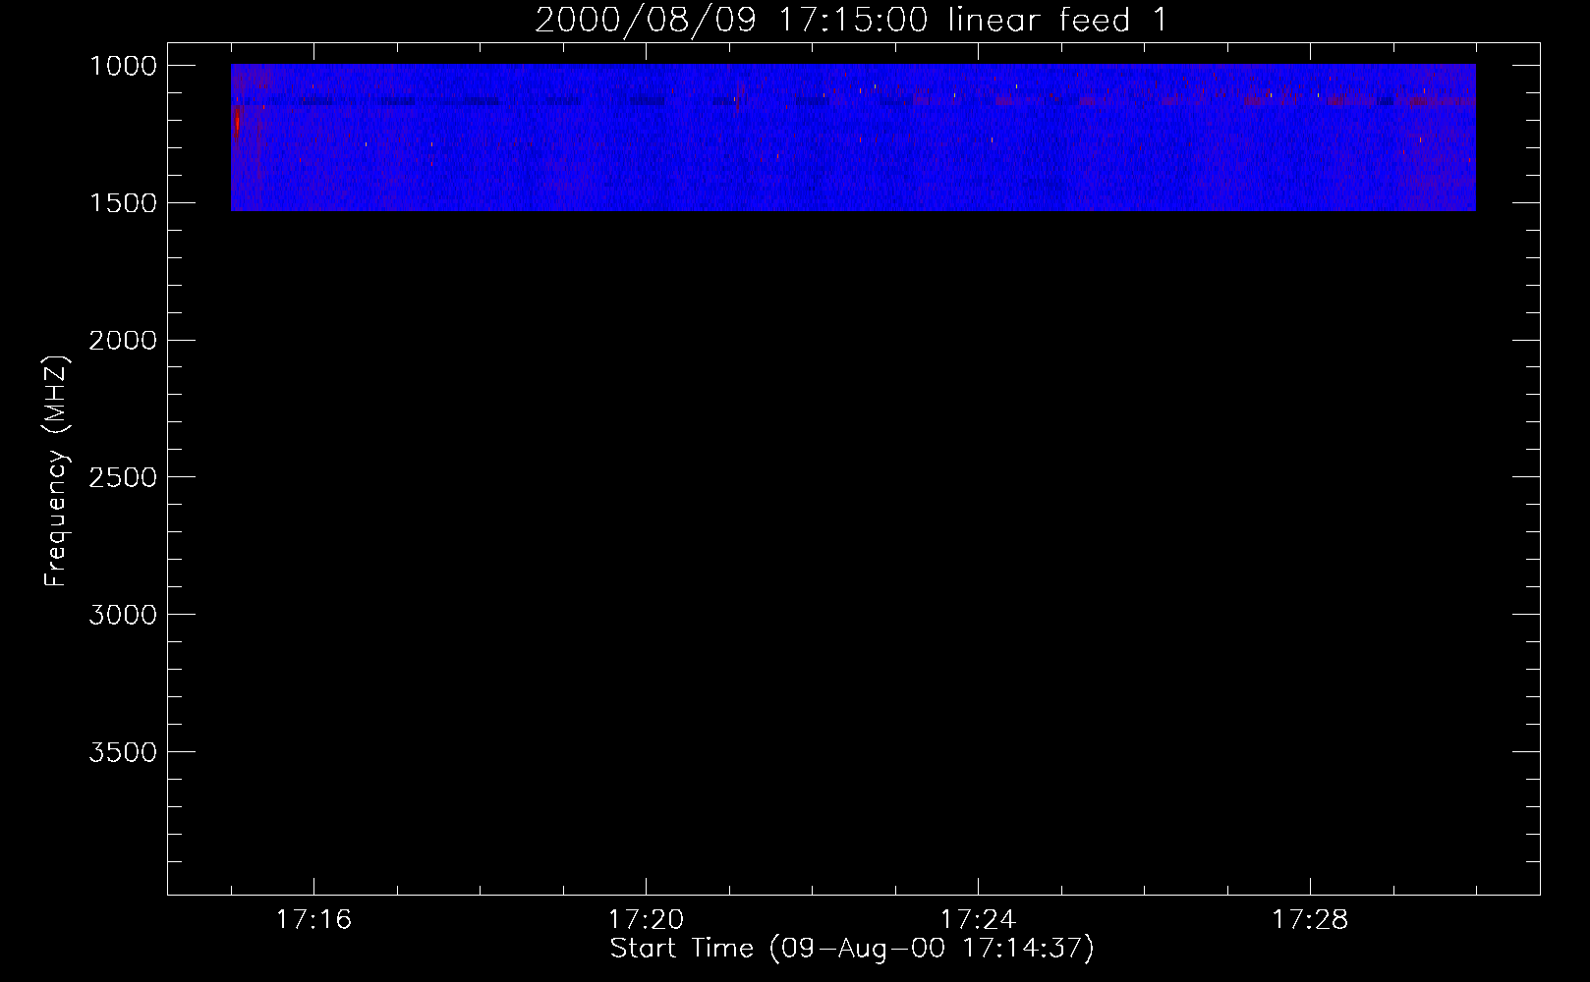Image resolution: width=1590 pixels, height=982 pixels.
Task: Click the 17:20 time tick label
Action: click(x=646, y=920)
